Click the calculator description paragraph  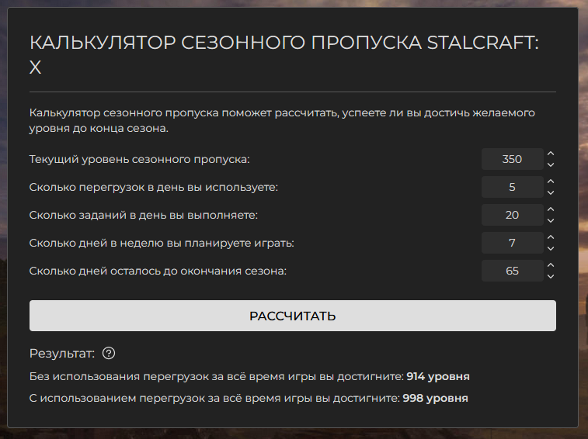tap(282, 120)
